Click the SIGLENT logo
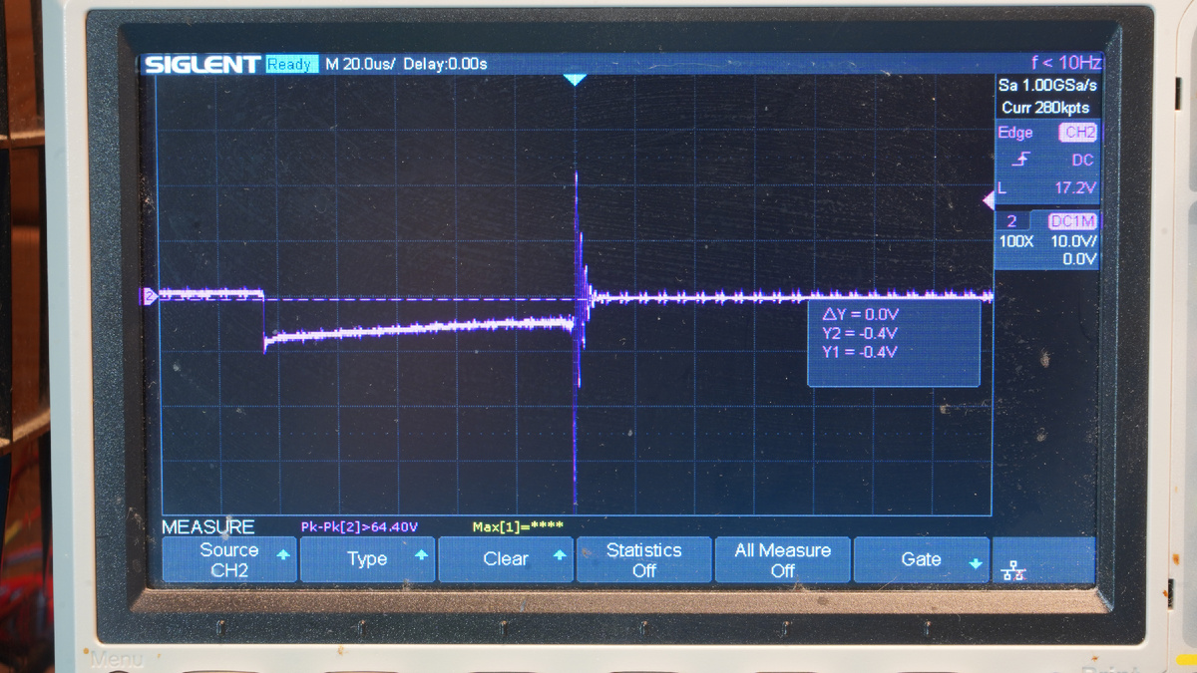Image resolution: width=1197 pixels, height=673 pixels. pos(203,65)
